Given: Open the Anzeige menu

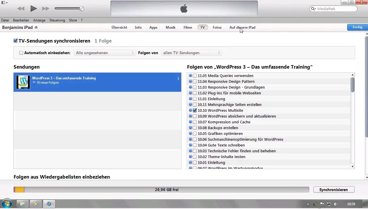Looking at the screenshot, I should 39,20.
